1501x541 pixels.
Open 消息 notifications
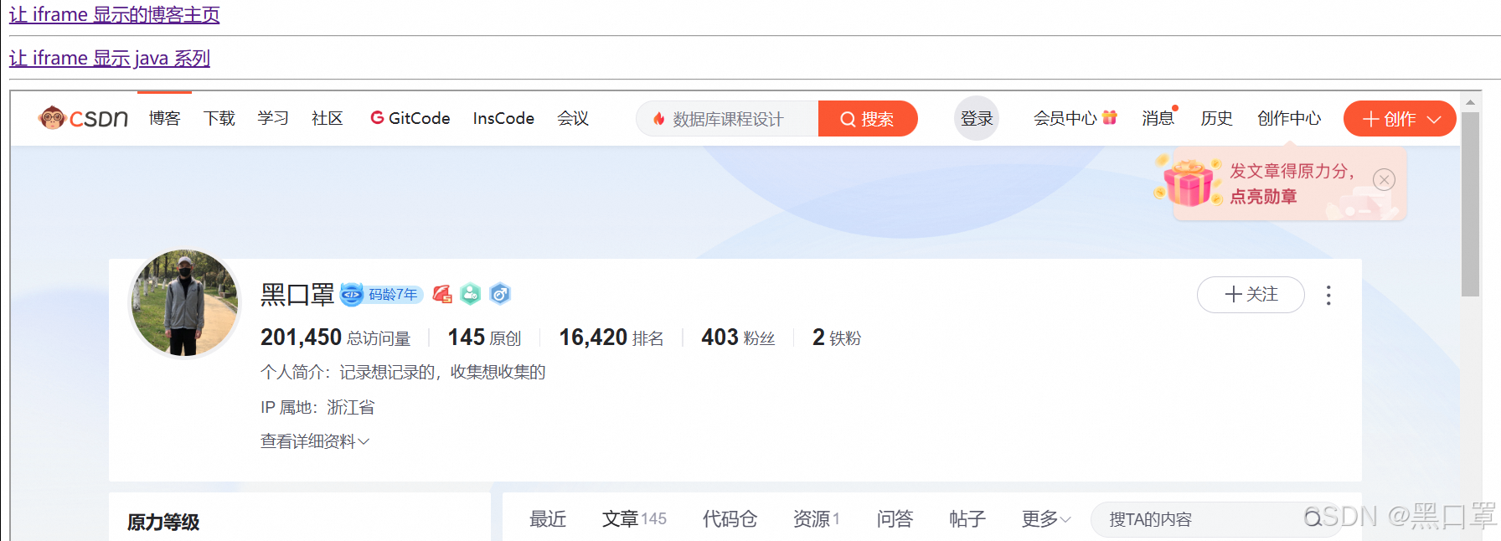tap(1158, 118)
